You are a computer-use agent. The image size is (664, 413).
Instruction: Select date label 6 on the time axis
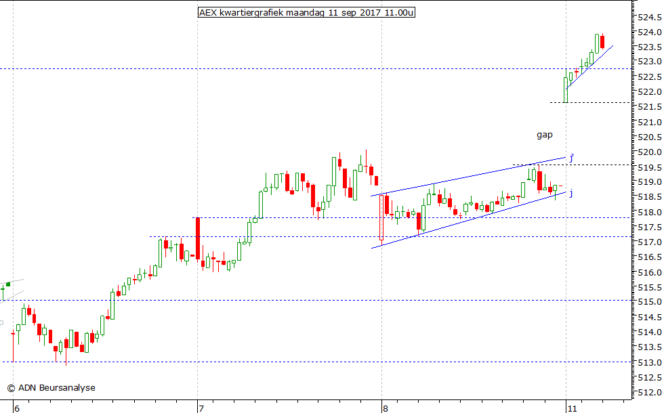coord(16,408)
